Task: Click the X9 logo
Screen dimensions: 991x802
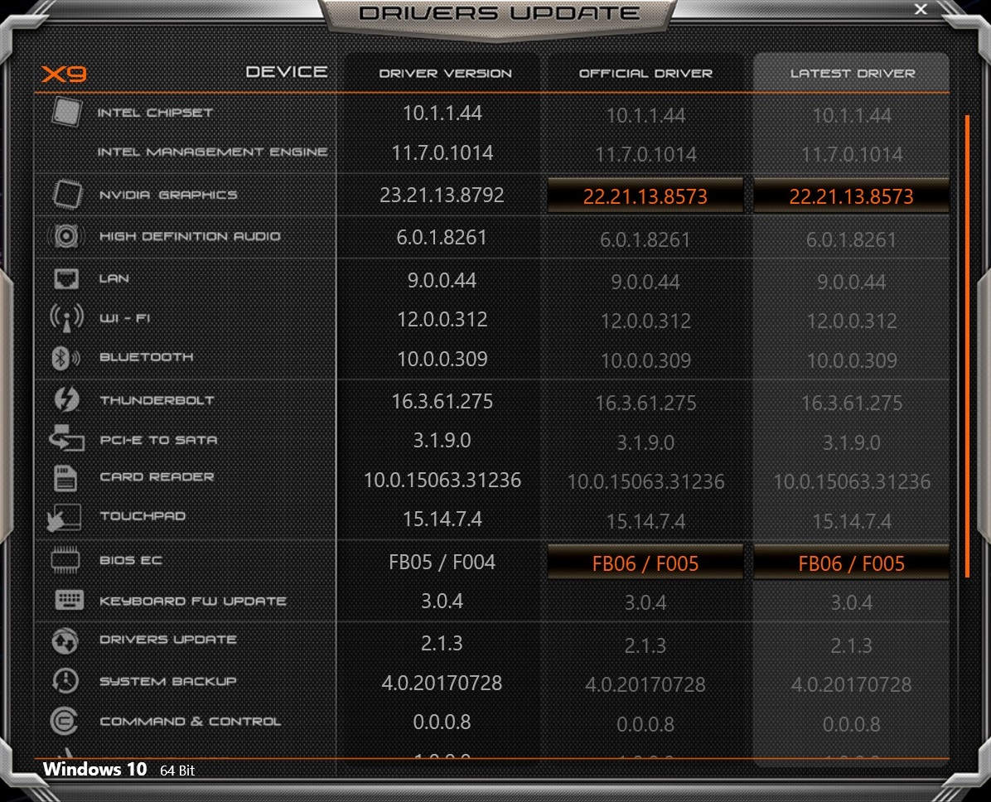Action: click(64, 74)
